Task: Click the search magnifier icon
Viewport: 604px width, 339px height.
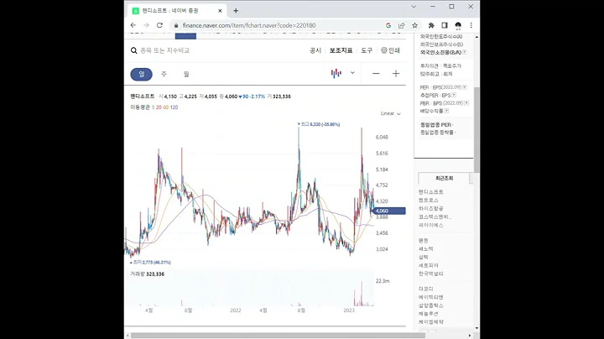Action: (x=133, y=50)
